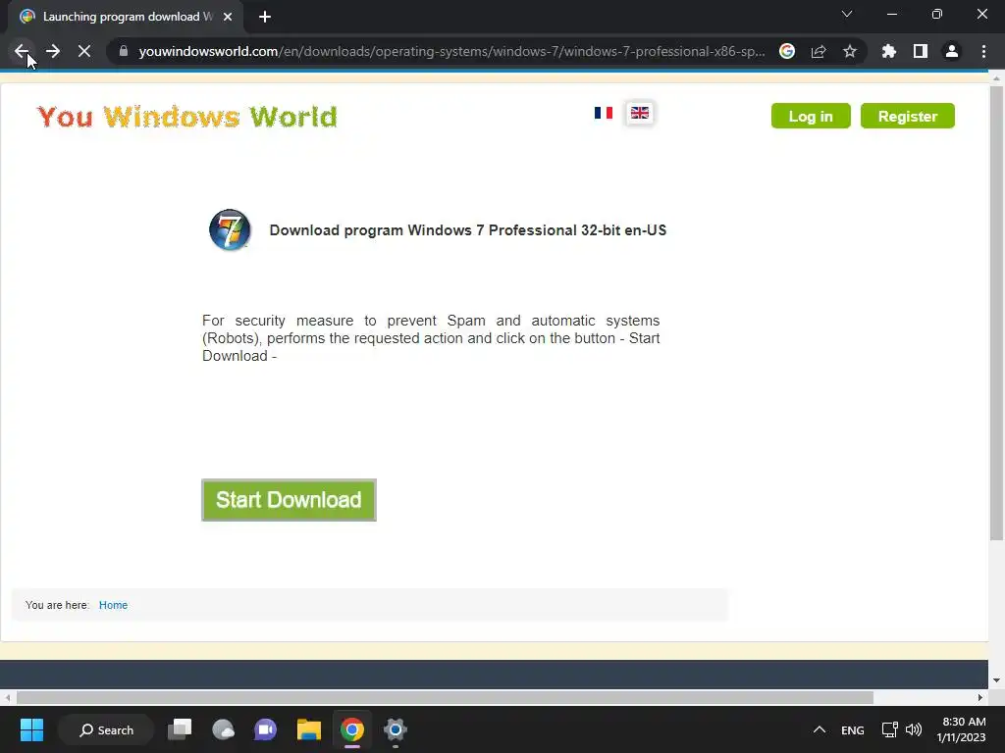Open Task View on the taskbar
Image resolution: width=1005 pixels, height=753 pixels.
click(x=180, y=729)
